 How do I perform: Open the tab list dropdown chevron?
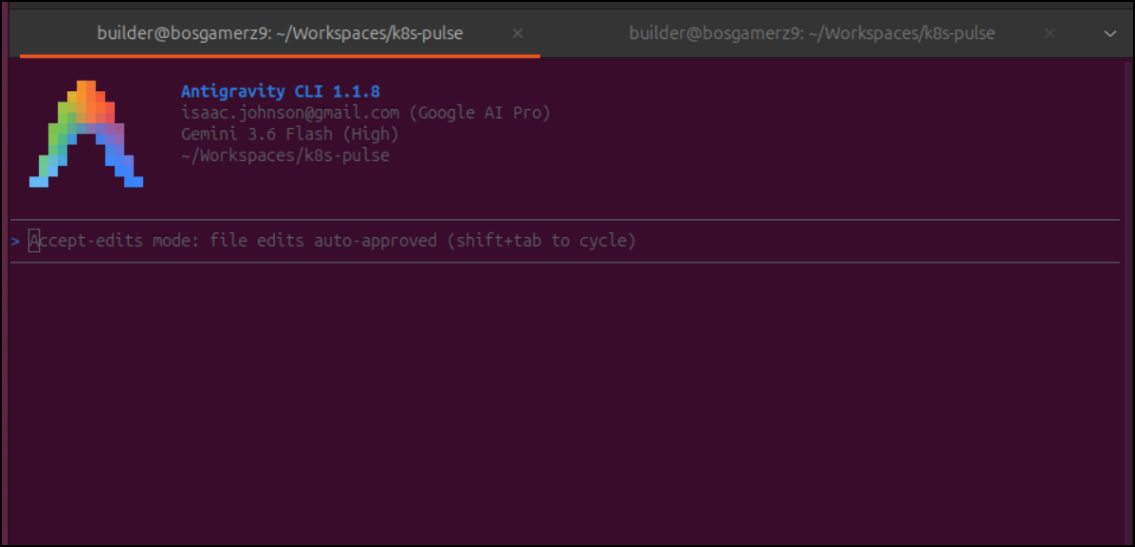(1109, 34)
